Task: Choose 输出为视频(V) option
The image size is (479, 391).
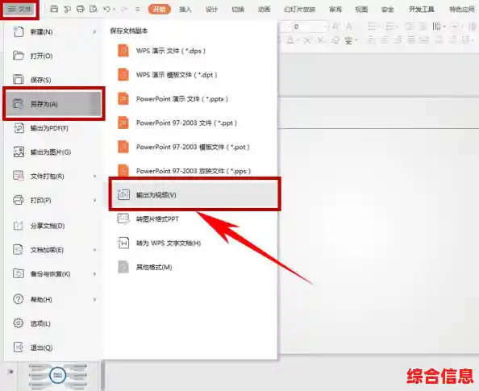Action: [x=194, y=194]
